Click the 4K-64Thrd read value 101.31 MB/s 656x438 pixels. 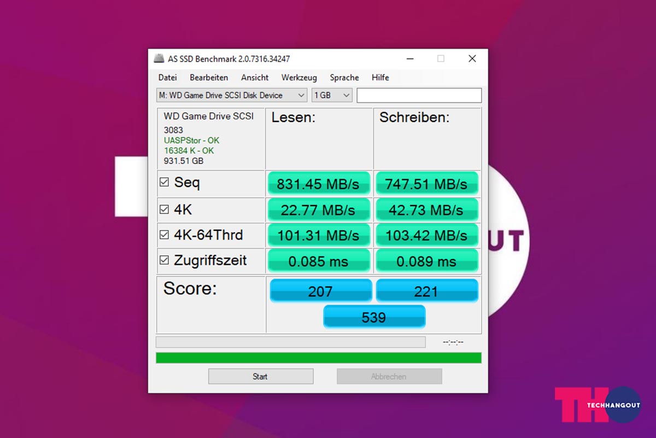tap(318, 236)
